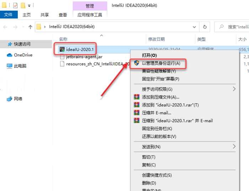This screenshot has height=191, width=249.
Task: Select 还原以前的版本(V) menu entry
Action: (159, 136)
